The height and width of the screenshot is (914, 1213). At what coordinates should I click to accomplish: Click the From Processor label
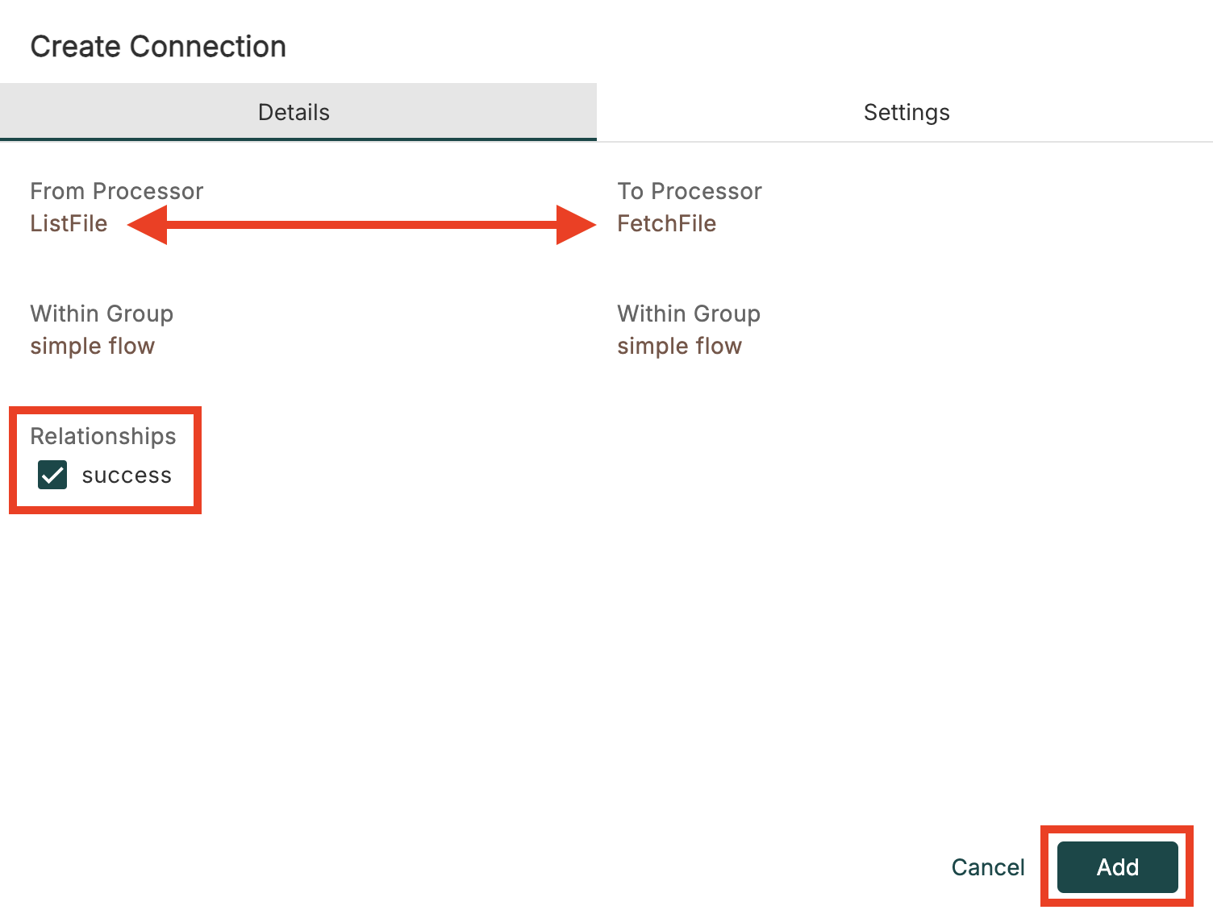click(116, 191)
